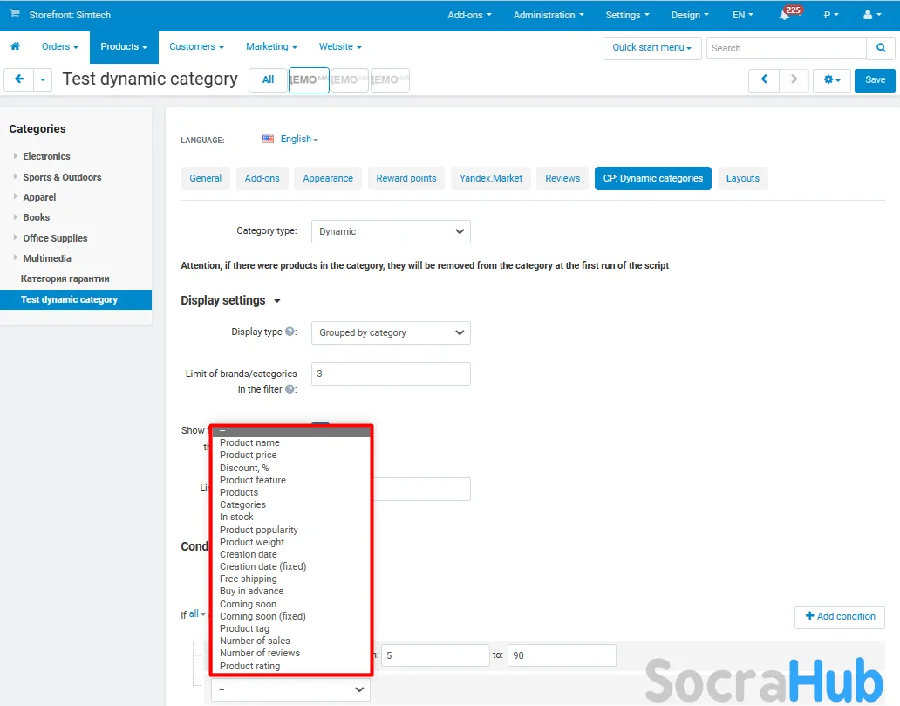Go to previous category arrow
Screen dimensions: 900x706
(x=764, y=79)
